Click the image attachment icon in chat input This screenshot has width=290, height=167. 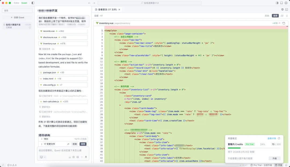coord(78,157)
